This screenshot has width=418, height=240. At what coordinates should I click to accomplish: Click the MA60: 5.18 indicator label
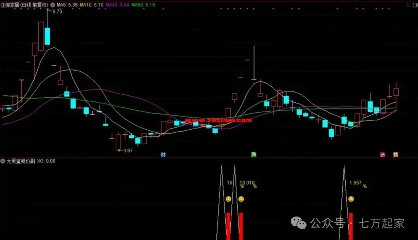pyautogui.click(x=143, y=5)
